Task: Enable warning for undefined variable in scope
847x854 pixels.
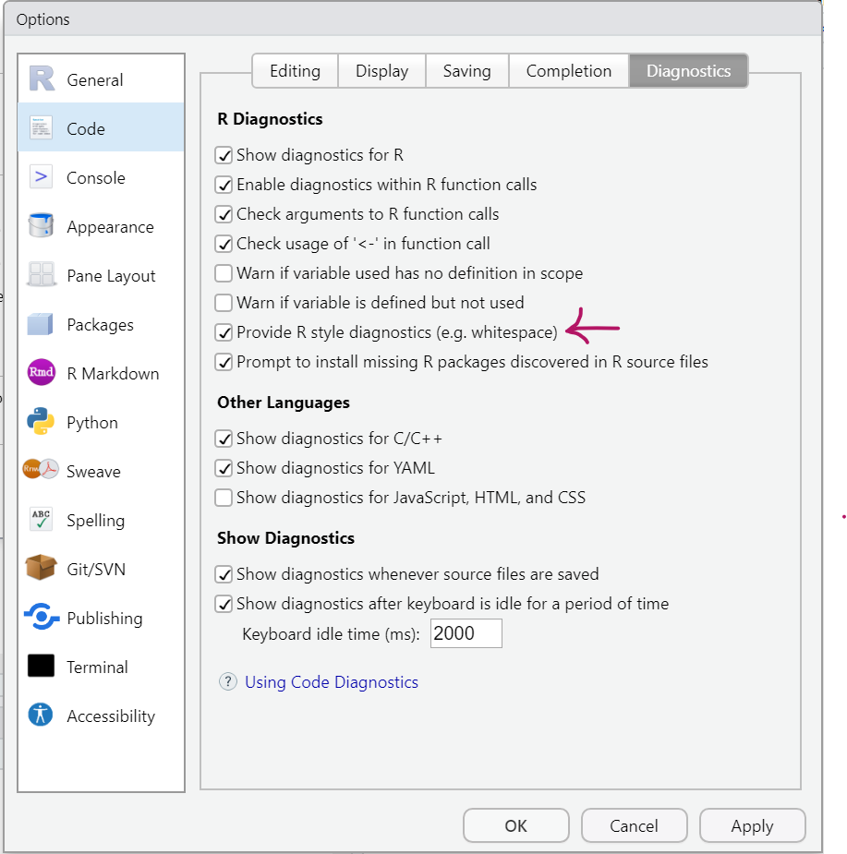Action: point(224,273)
